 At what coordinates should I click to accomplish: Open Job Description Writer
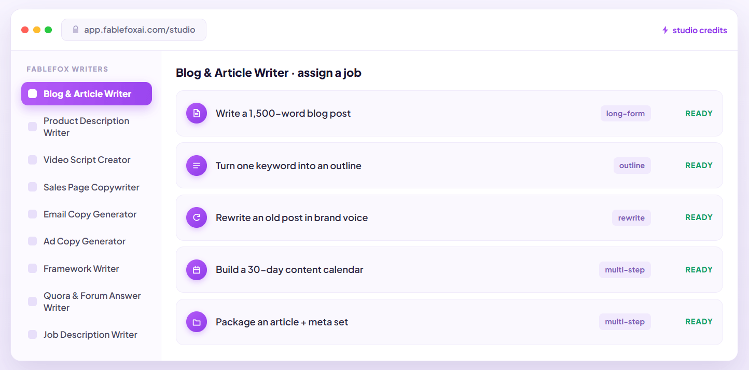tap(87, 335)
